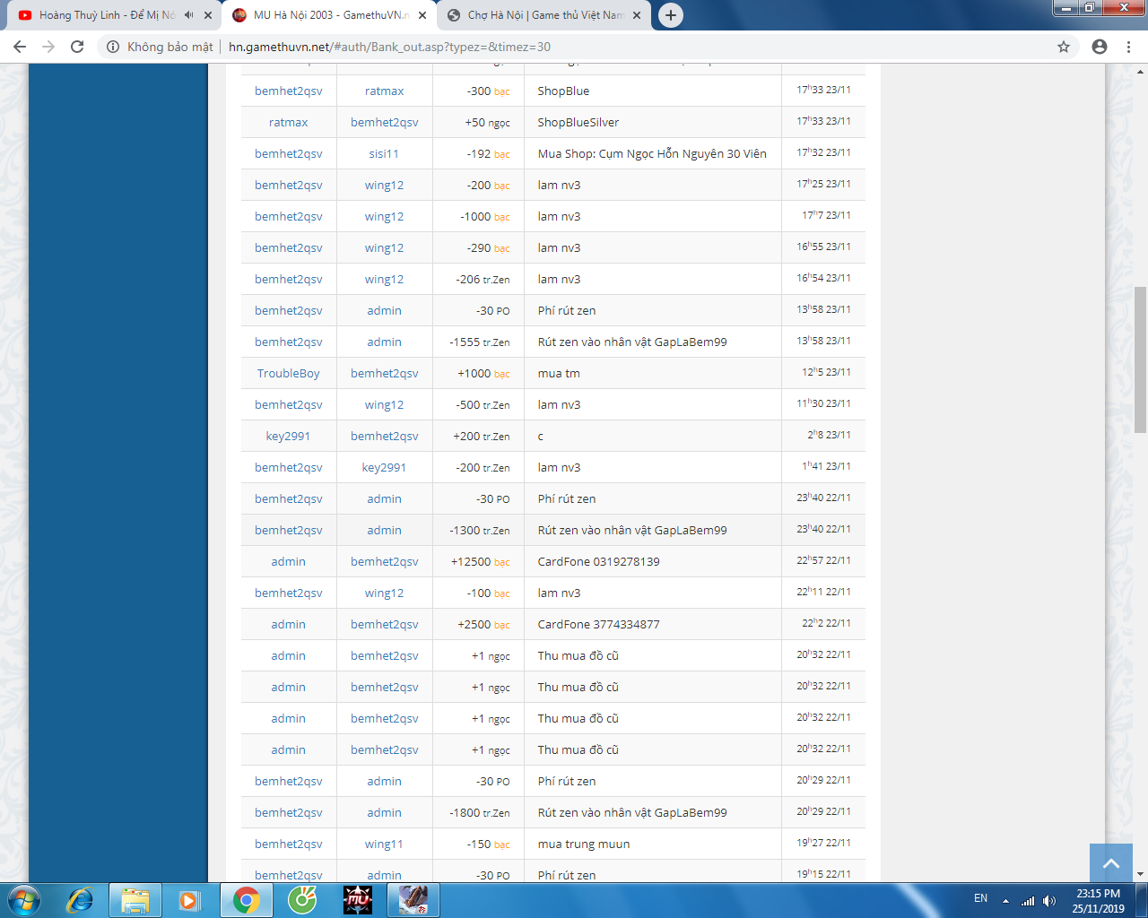
Task: Bookmark this page with star icon
Action: click(1064, 47)
